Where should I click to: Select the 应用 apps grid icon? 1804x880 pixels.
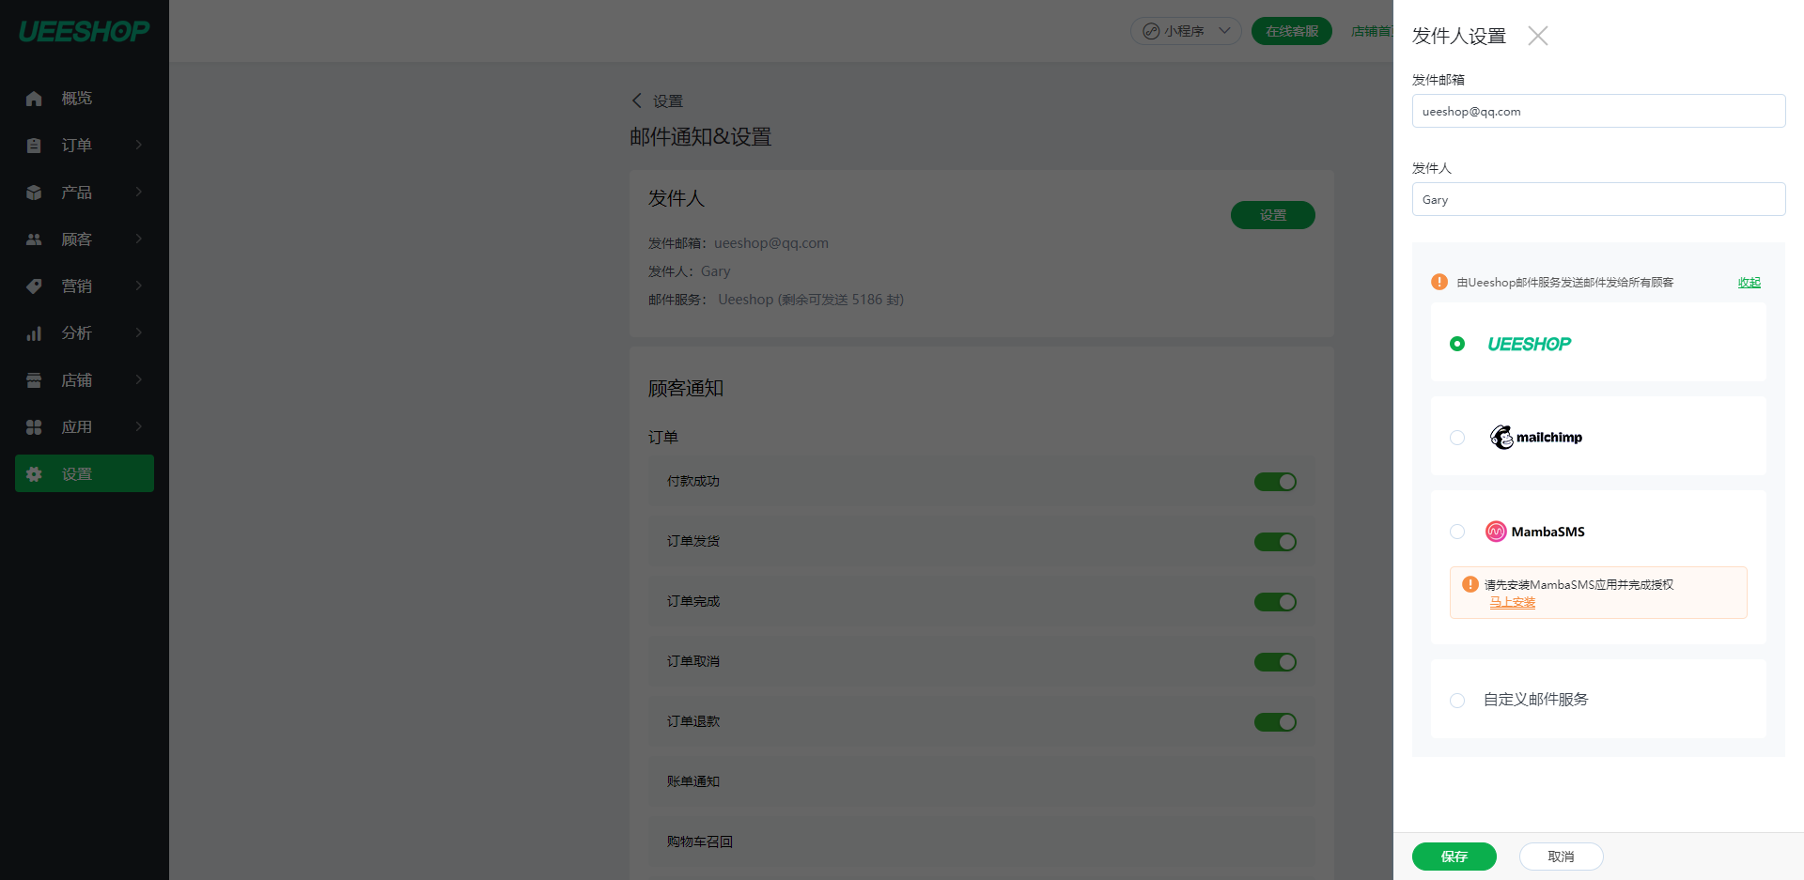34,427
